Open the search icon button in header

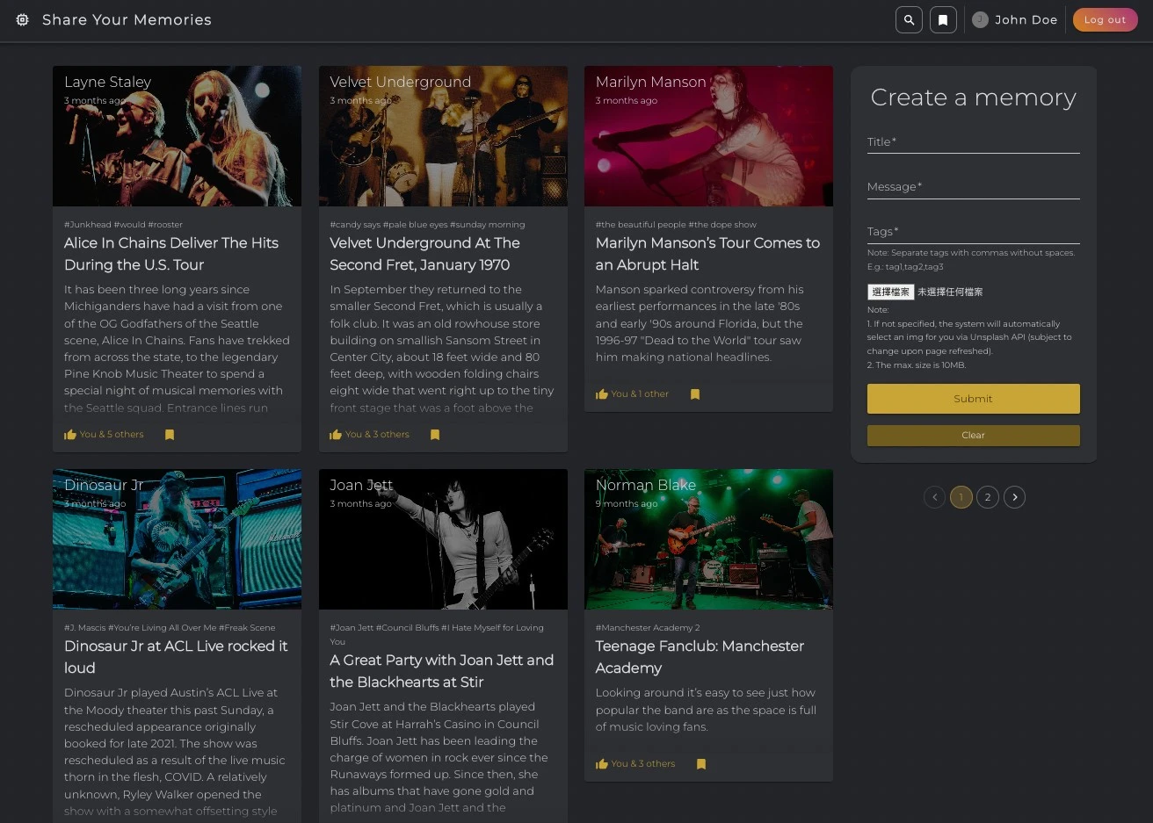(x=909, y=19)
